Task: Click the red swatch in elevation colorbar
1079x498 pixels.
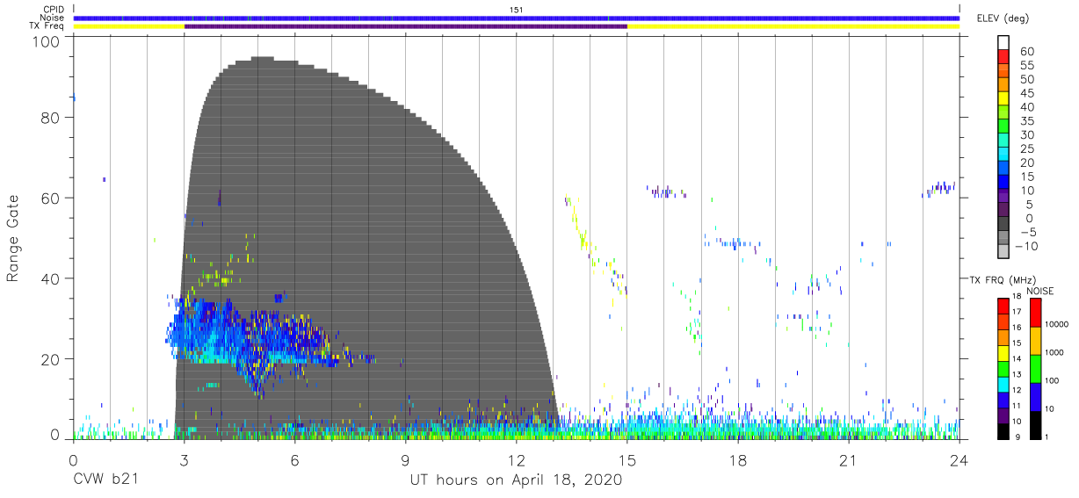Action: click(1004, 56)
